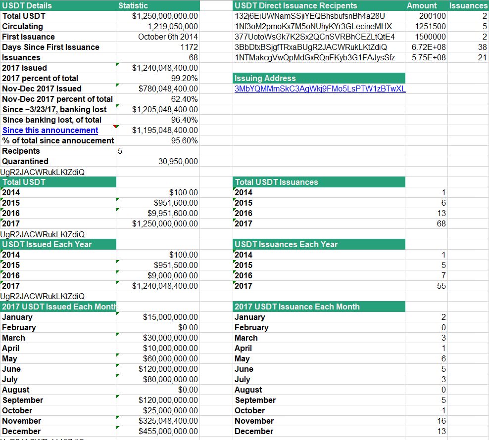This screenshot has width=489, height=440.
Task: Click the "Amount" column header
Action: pyautogui.click(x=422, y=5)
